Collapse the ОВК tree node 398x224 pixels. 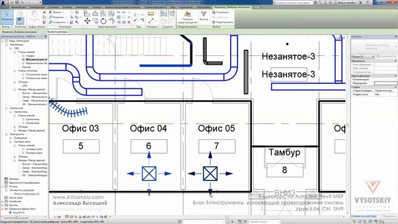pyautogui.click(x=11, y=49)
